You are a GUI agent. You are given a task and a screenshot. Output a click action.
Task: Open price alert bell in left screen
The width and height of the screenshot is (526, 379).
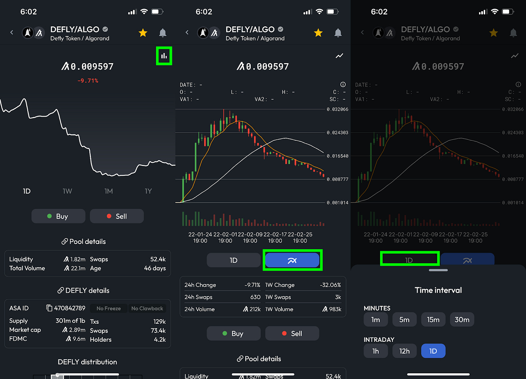point(163,33)
